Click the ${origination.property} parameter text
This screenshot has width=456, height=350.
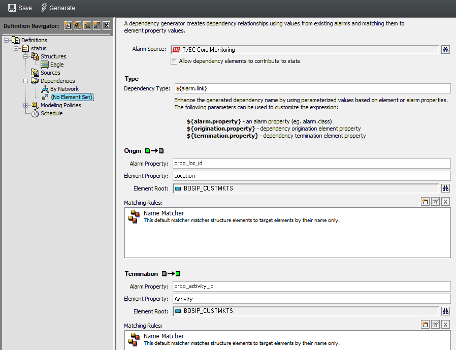point(221,129)
